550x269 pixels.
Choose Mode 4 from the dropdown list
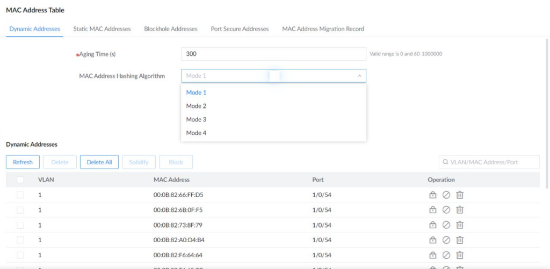point(273,133)
